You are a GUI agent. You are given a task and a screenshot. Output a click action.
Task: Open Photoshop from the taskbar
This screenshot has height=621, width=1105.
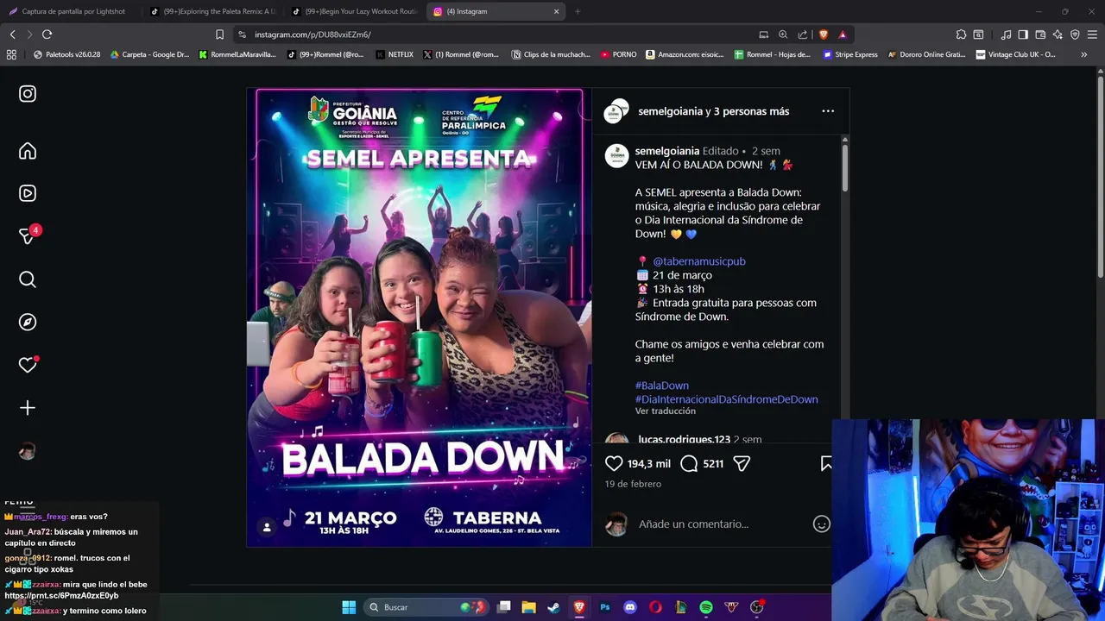pos(605,607)
